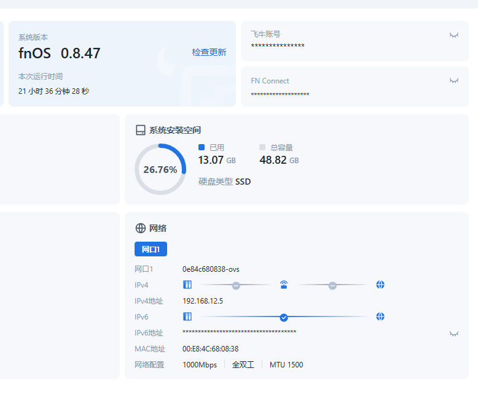Unhide the masked IPv6地址
Screen dimensions: 478x414
point(454,334)
